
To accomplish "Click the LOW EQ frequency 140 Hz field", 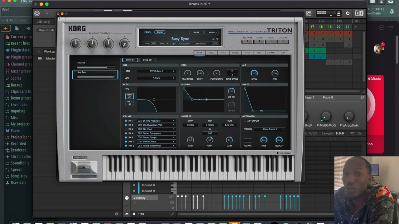I will click(190, 125).
